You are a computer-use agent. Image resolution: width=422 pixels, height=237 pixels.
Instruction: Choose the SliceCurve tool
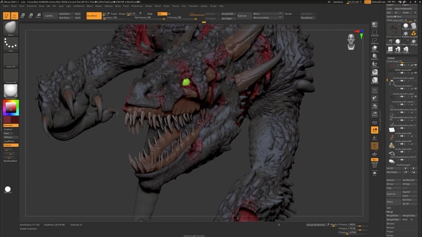[x=375, y=57]
